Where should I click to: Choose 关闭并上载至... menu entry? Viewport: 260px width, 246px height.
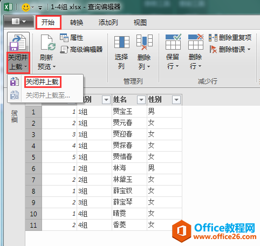pyautogui.click(x=48, y=95)
